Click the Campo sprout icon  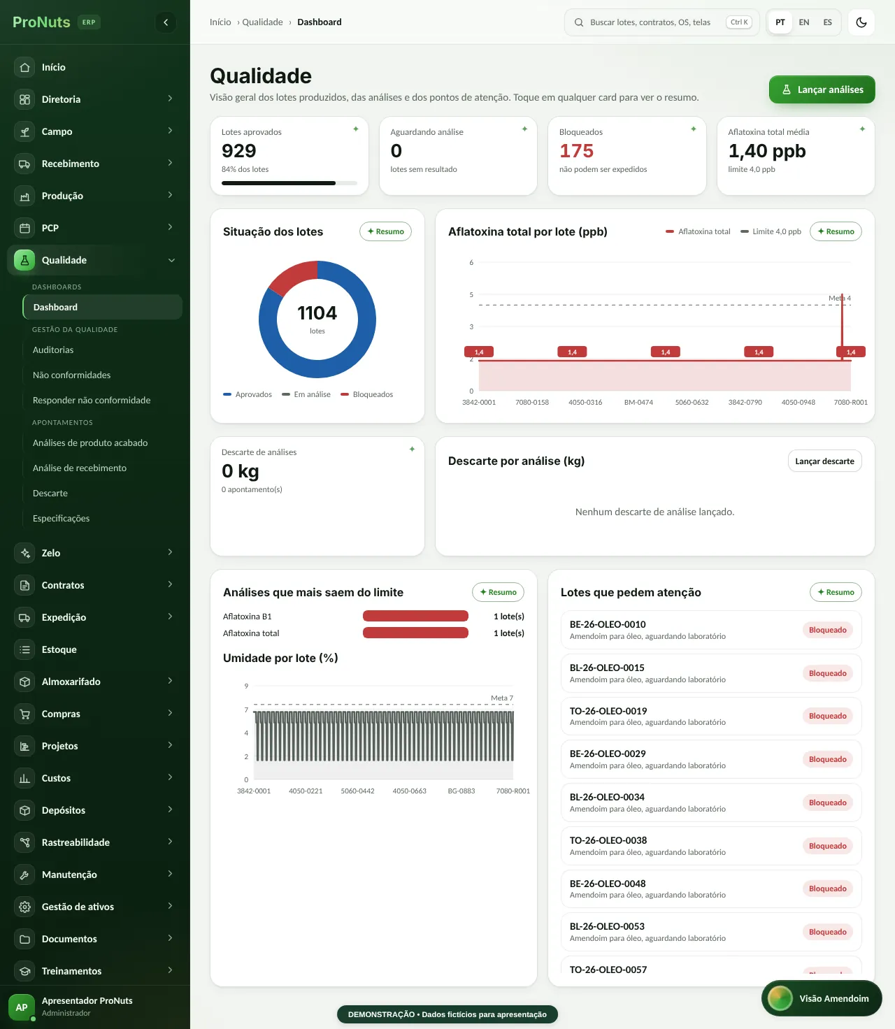point(24,131)
